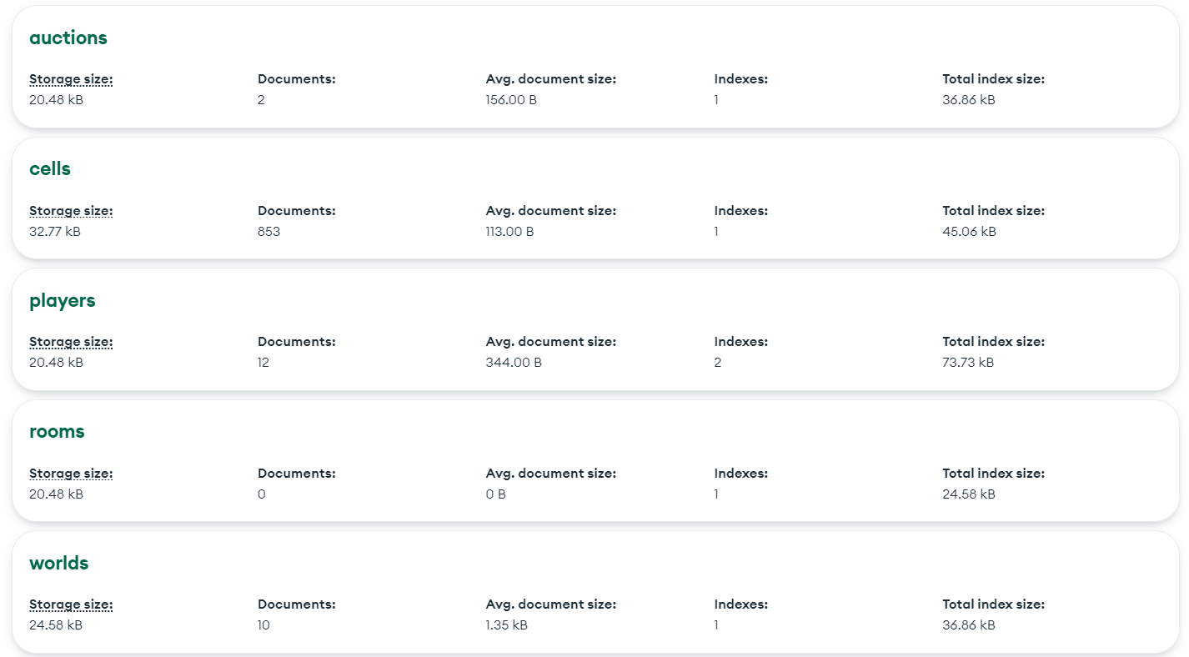
Task: Open the rooms collection
Action: click(x=57, y=432)
